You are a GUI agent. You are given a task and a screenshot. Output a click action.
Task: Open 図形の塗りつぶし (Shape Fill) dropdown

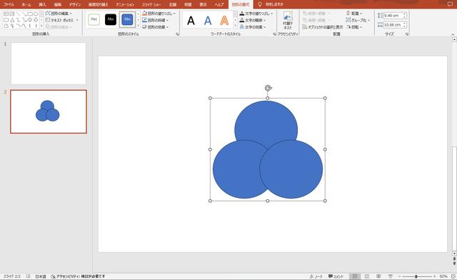159,14
